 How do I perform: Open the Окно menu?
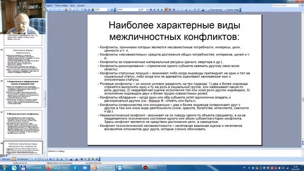click(x=73, y=6)
